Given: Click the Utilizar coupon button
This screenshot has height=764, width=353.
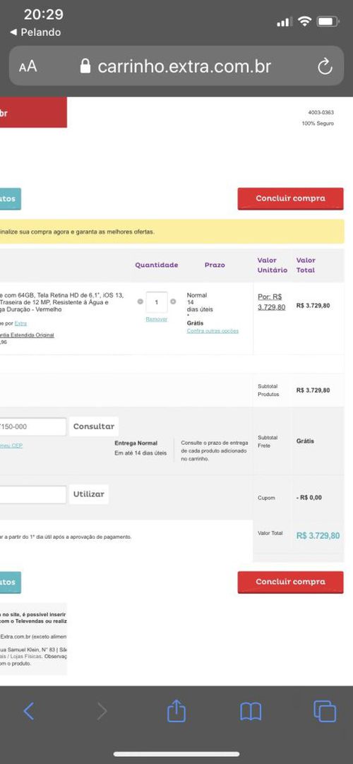Looking at the screenshot, I should click(89, 494).
